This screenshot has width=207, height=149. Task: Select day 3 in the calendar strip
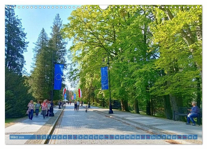pyautogui.click(x=49, y=137)
